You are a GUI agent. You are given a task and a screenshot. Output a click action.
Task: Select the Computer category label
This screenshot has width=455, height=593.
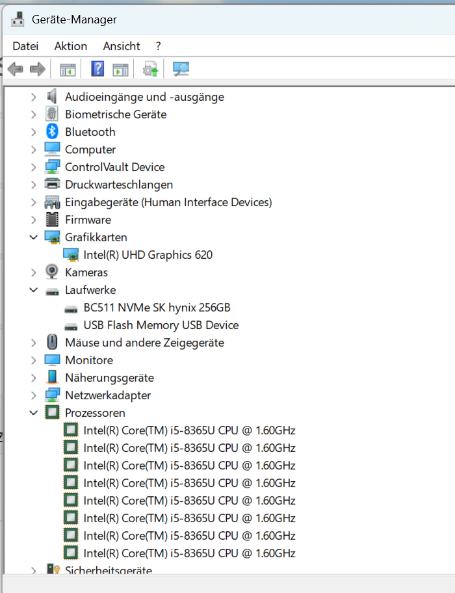(x=90, y=150)
